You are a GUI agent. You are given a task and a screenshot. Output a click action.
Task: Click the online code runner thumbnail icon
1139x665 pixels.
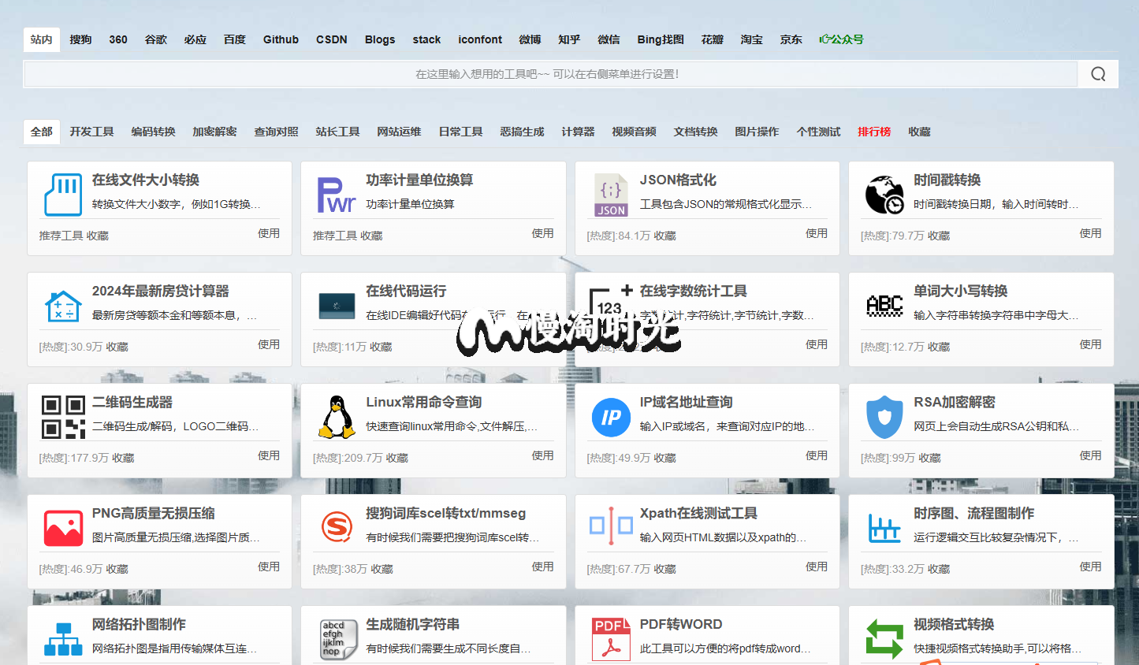pos(337,306)
